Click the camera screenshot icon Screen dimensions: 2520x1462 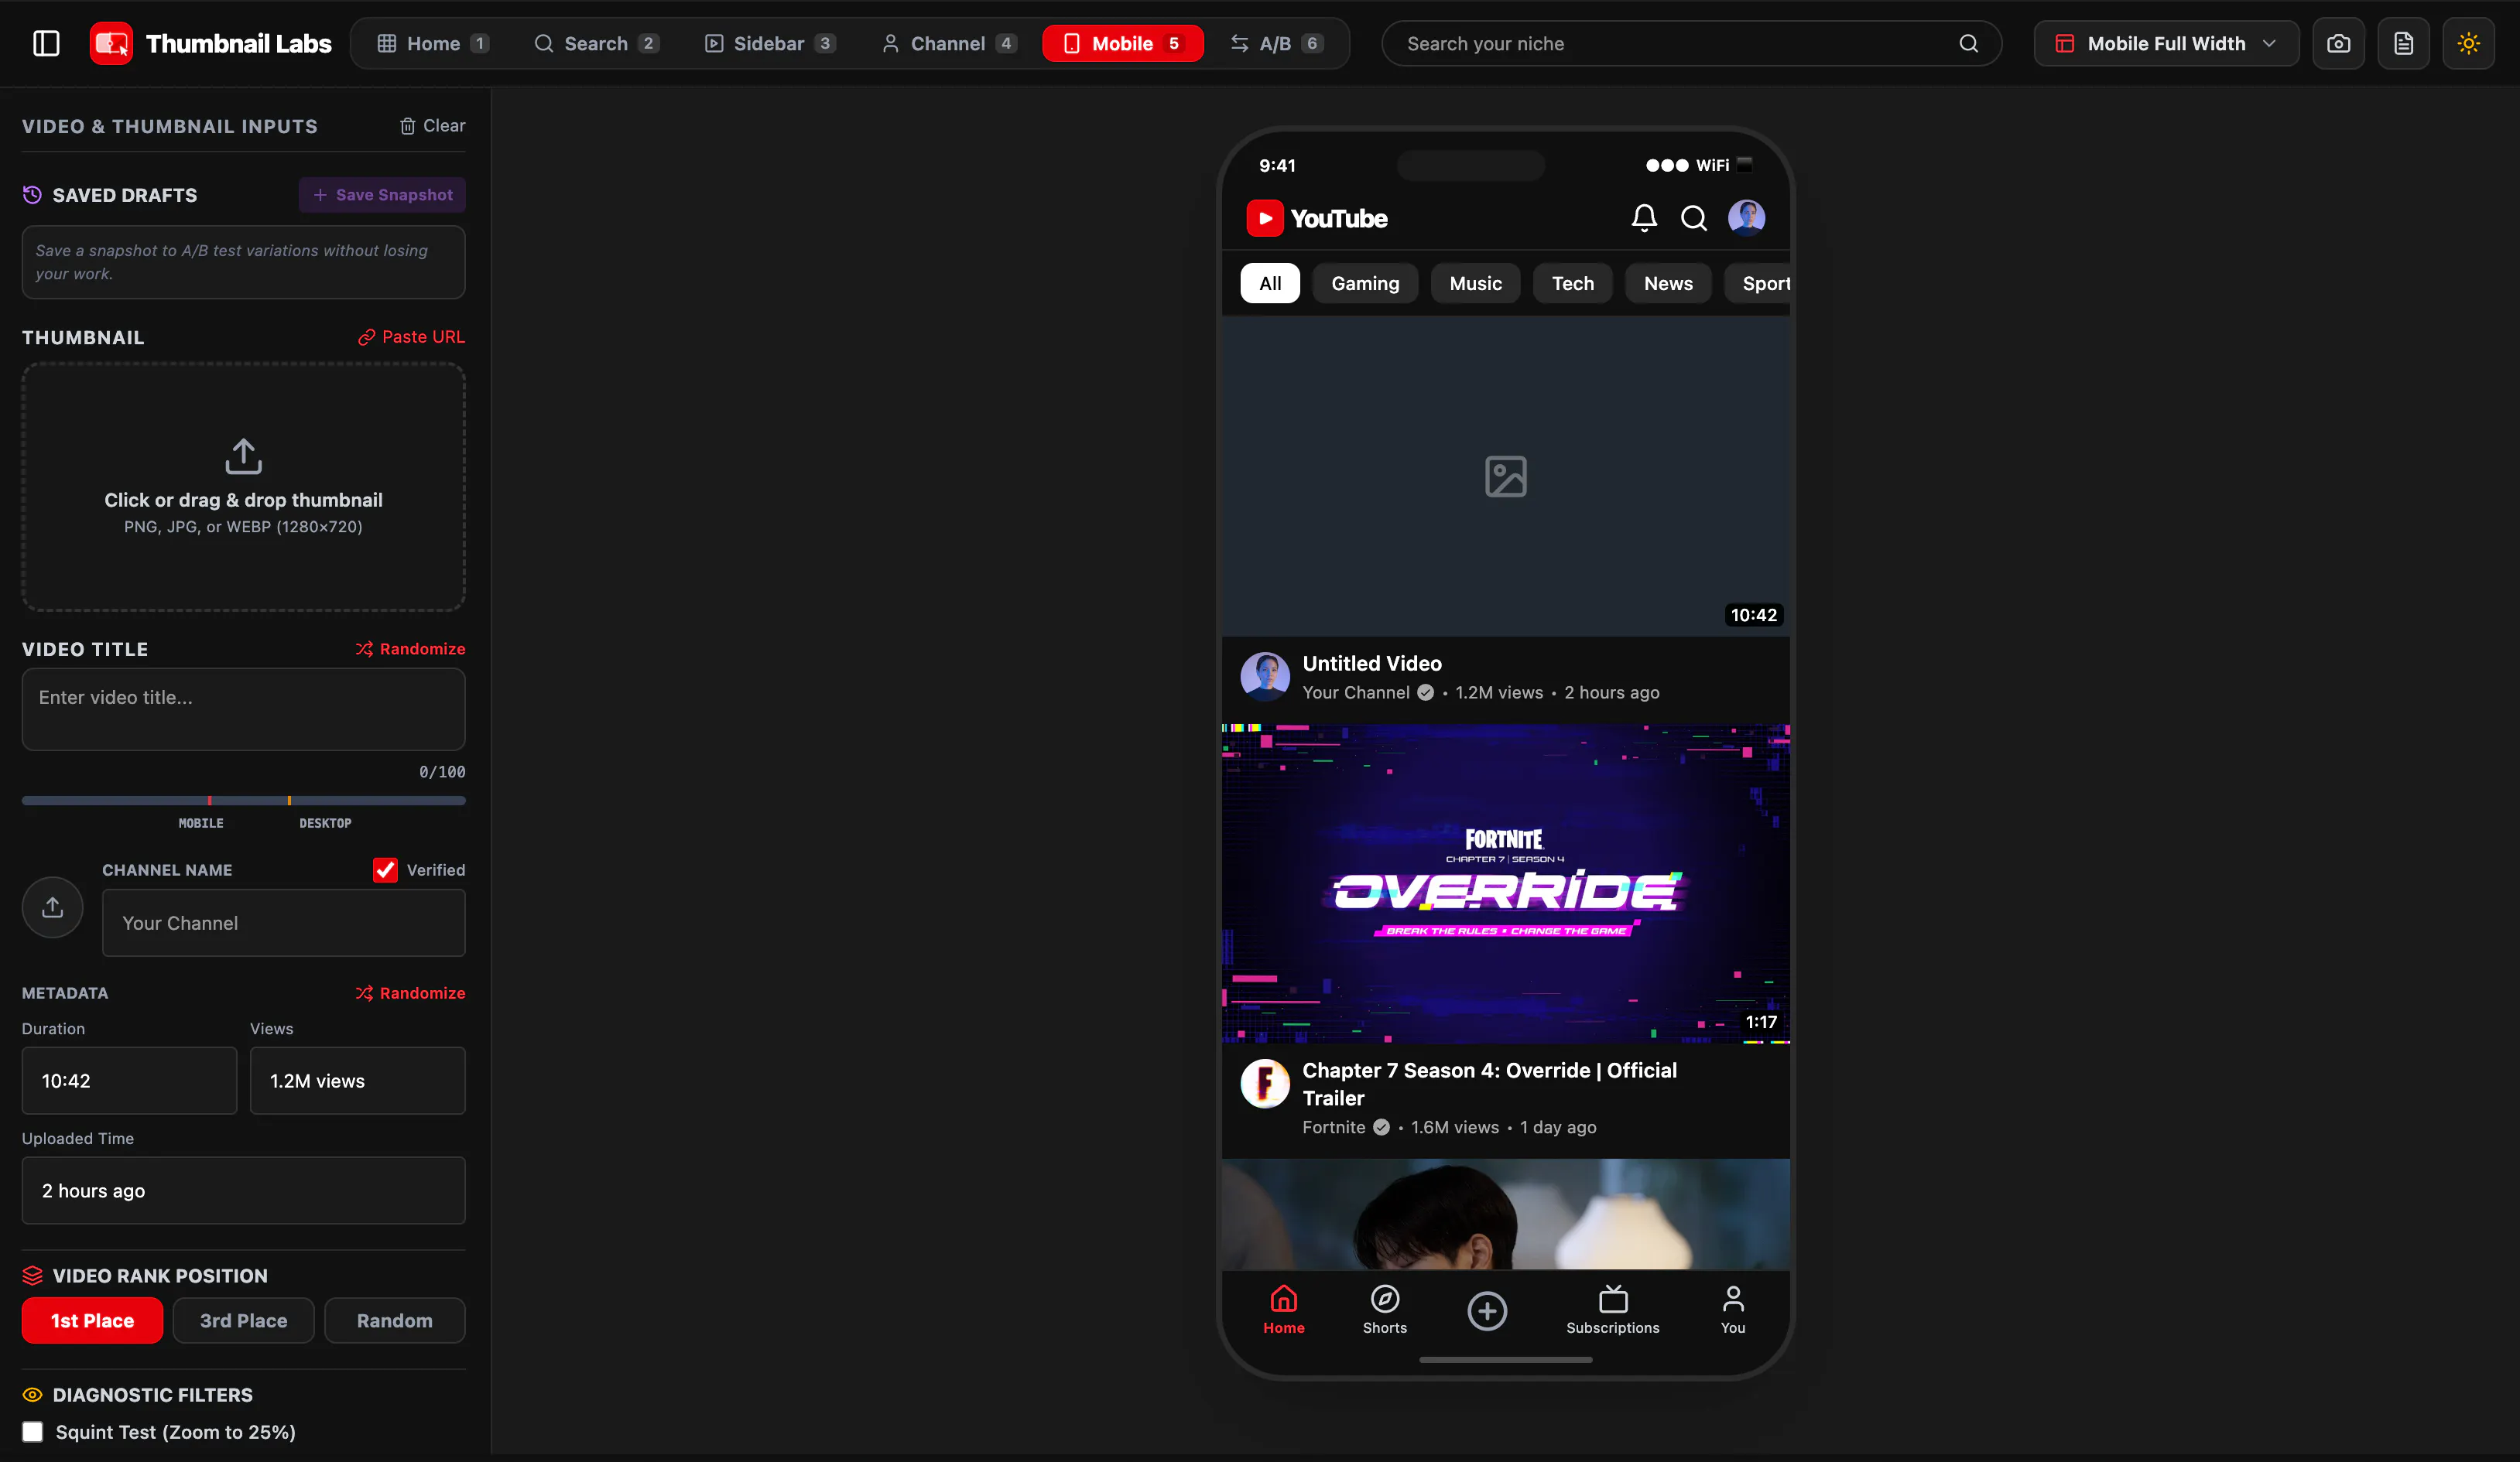tap(2338, 43)
